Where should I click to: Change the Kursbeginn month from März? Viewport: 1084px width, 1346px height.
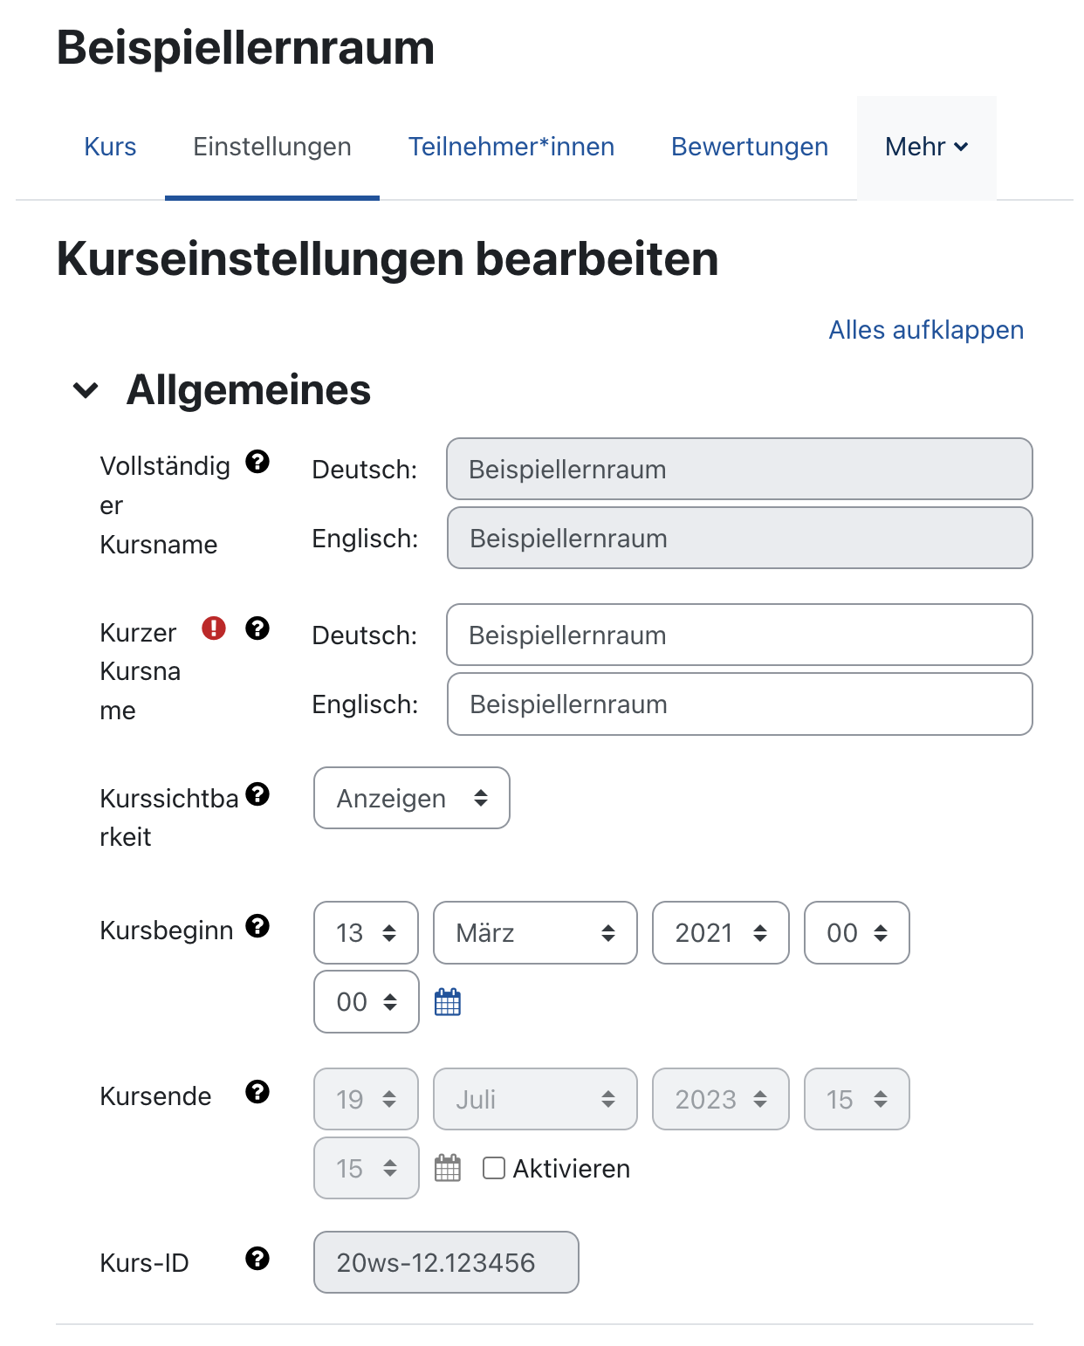pos(534,933)
